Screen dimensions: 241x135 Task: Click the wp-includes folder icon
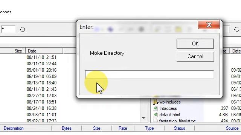click(156, 102)
